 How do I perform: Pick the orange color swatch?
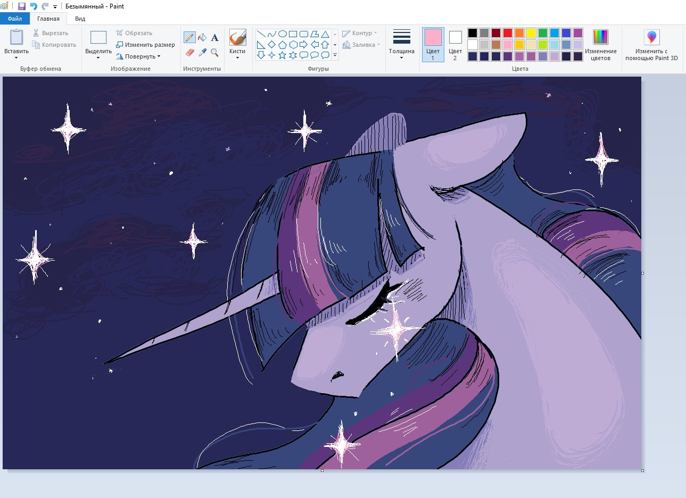tap(519, 33)
